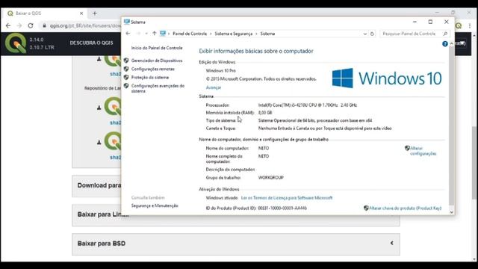Open Gerenciador de Dispositivos
This screenshot has height=269, width=478.
point(157,61)
